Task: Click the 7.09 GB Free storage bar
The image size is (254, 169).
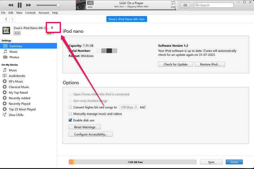Action: (133, 162)
